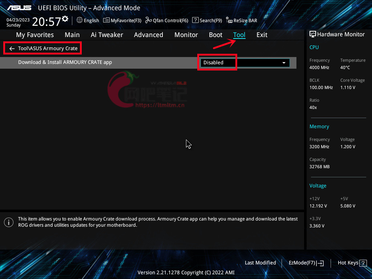Click the settings gear next to the clock
Screen dimensions: 372x279
tap(65, 19)
